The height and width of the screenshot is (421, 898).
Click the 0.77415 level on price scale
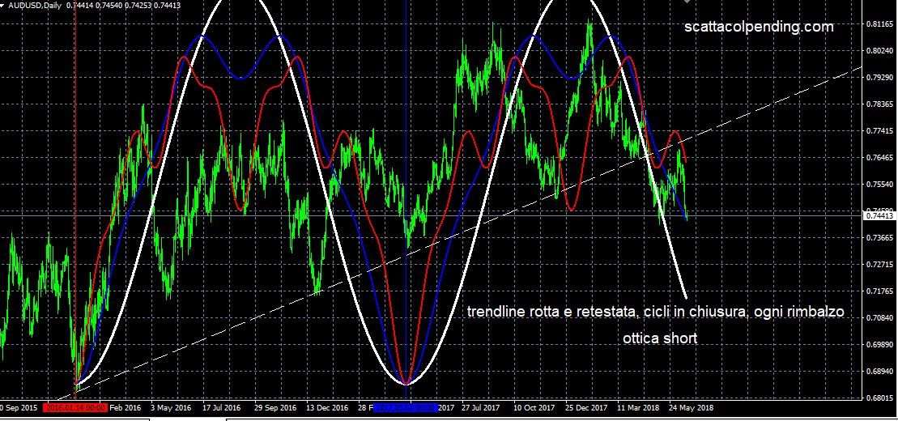tap(879, 131)
